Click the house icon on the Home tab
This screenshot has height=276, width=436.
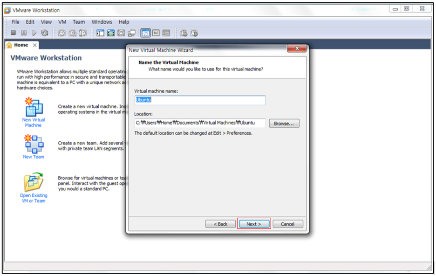tap(9, 45)
